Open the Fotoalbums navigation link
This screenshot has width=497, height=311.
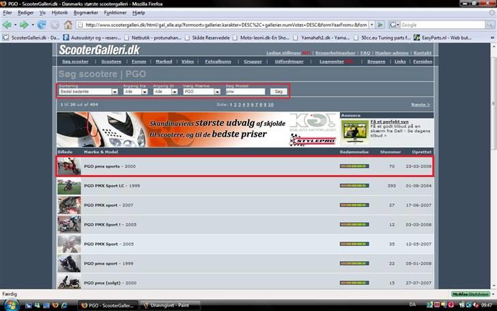pyautogui.click(x=218, y=62)
